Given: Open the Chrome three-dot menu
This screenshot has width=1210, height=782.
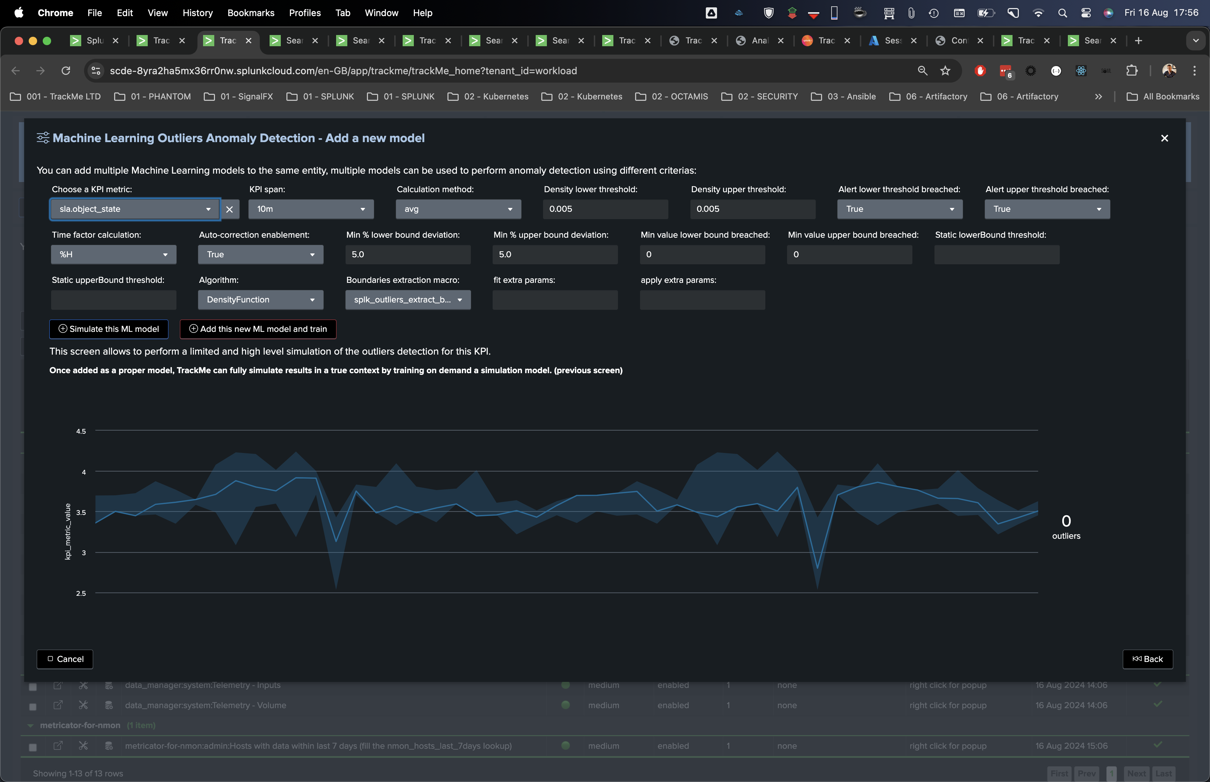Looking at the screenshot, I should click(x=1194, y=71).
